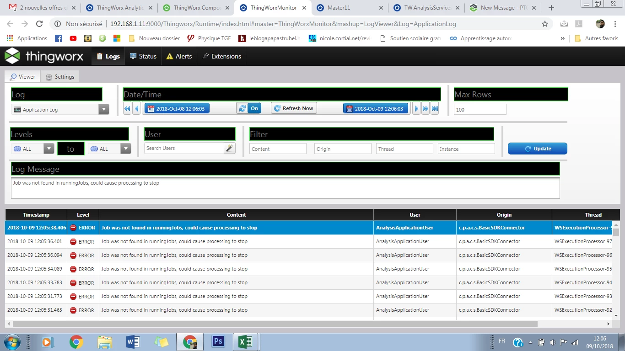Open the Microsoft four-squares bookmark icon
Viewport: 625px width, 351px height.
coord(117,38)
